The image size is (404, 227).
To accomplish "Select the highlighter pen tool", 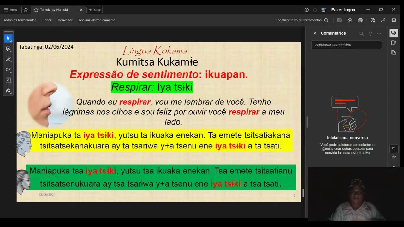I will coord(8,59).
